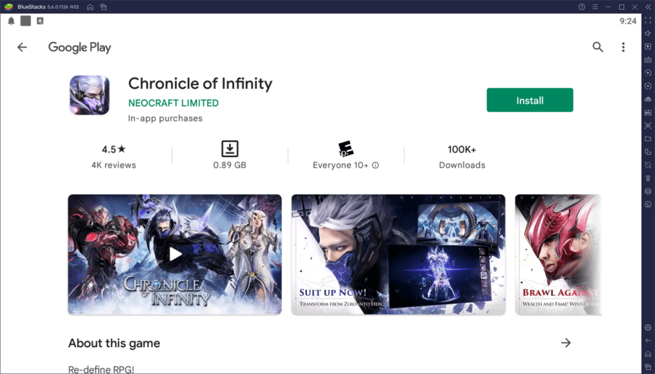This screenshot has width=655, height=374.
Task: Install Chronicle of Infinity
Action: tap(530, 100)
